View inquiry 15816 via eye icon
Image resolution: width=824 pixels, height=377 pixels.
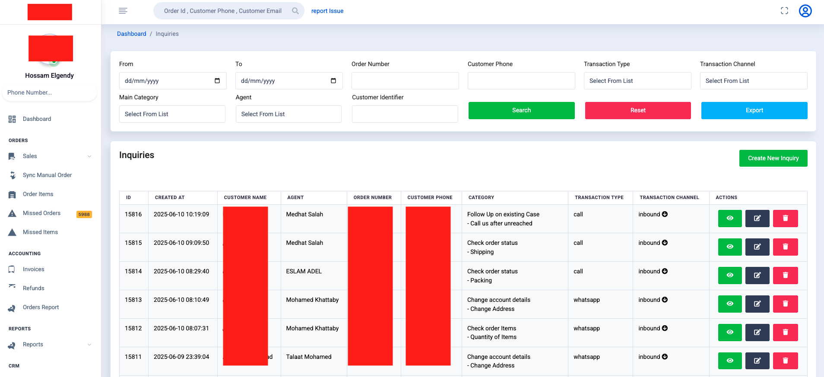729,219
